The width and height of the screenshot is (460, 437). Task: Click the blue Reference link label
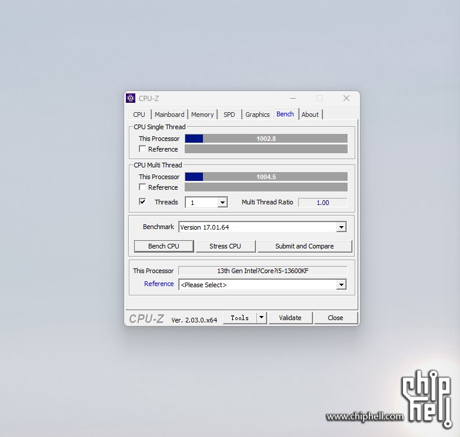tap(159, 284)
